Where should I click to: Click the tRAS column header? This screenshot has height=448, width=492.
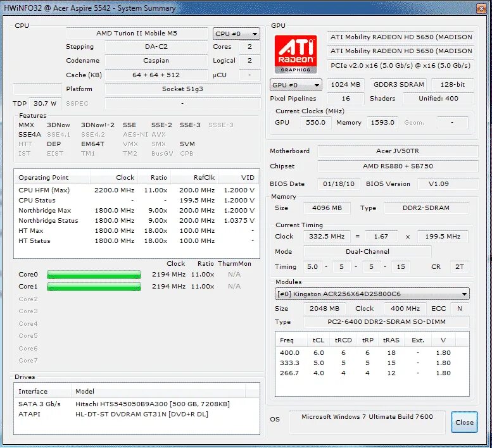click(x=391, y=340)
